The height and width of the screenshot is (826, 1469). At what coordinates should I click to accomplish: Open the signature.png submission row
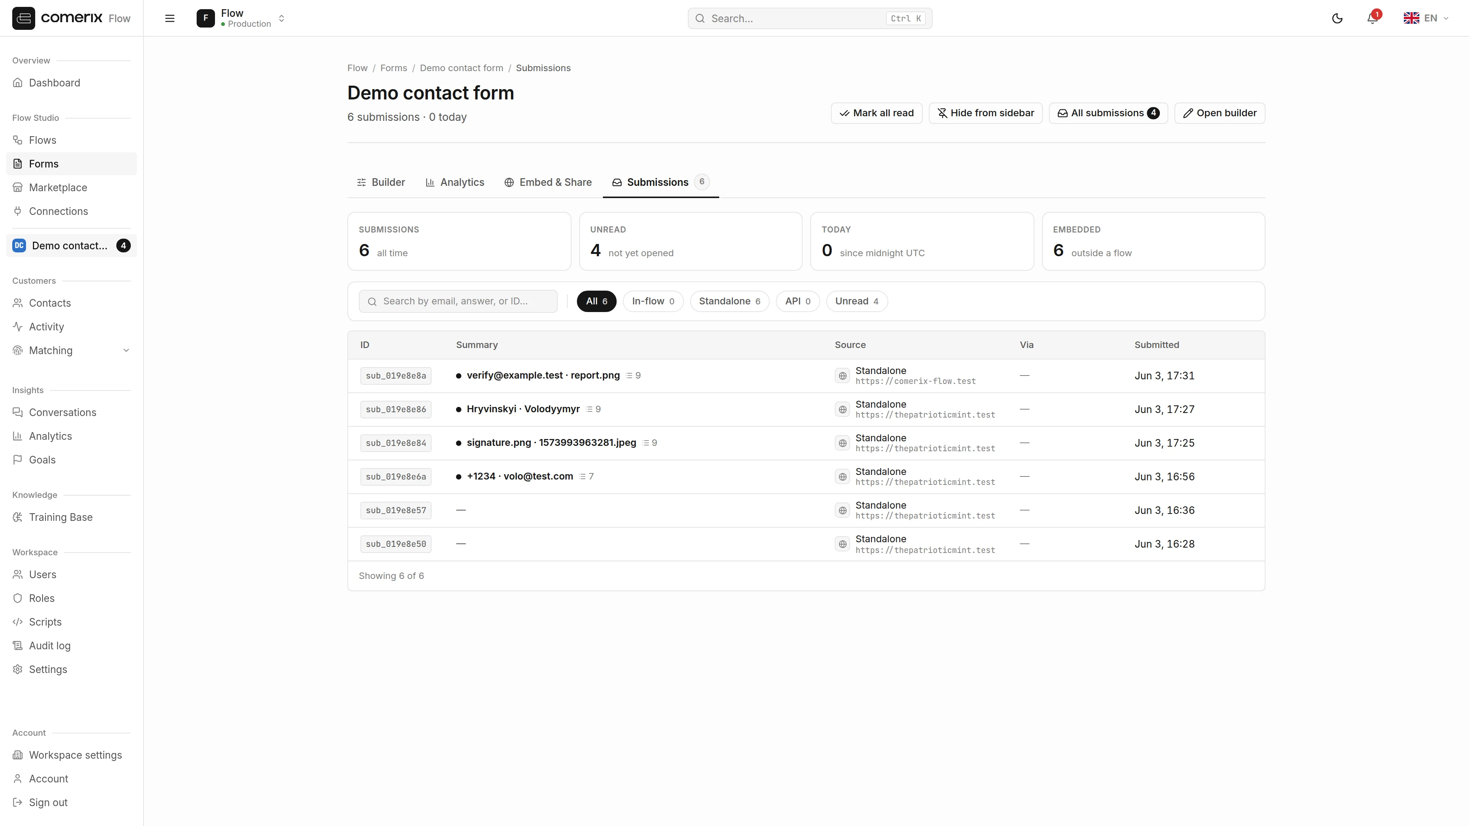806,444
